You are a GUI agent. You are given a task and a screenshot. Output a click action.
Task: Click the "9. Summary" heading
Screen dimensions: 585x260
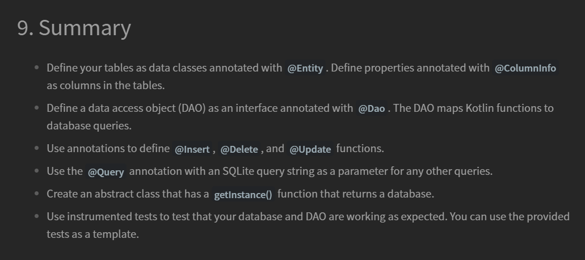click(x=74, y=28)
